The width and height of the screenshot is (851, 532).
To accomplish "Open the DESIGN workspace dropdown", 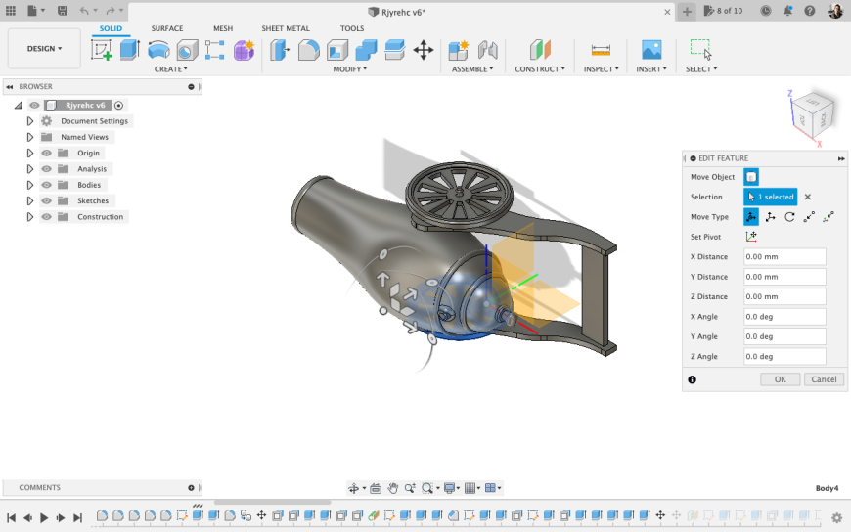I will point(44,48).
